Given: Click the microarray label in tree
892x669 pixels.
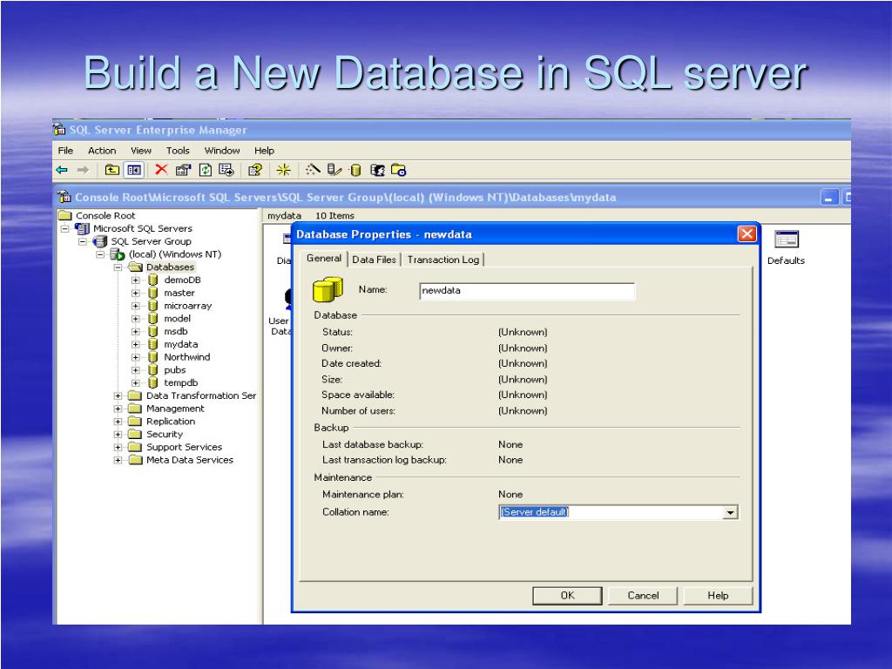Looking at the screenshot, I should pyautogui.click(x=188, y=306).
